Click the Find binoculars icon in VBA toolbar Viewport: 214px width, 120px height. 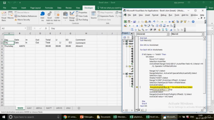point(150,22)
